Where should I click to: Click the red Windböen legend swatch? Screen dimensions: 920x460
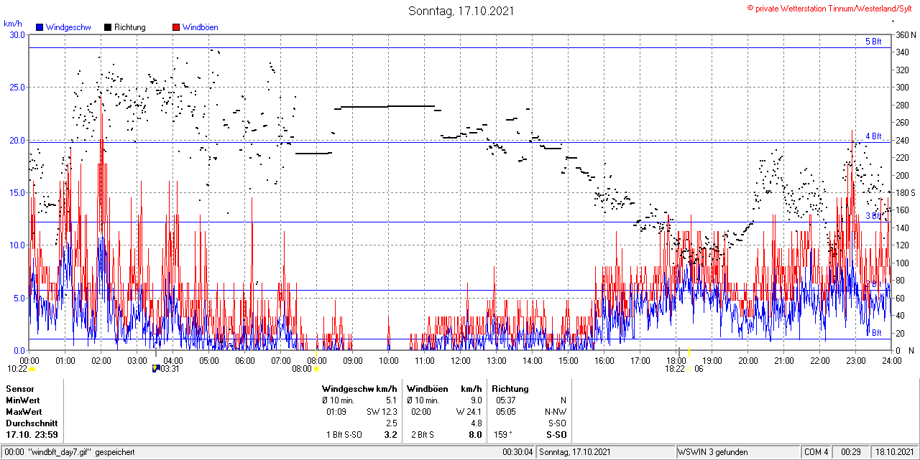pyautogui.click(x=176, y=27)
